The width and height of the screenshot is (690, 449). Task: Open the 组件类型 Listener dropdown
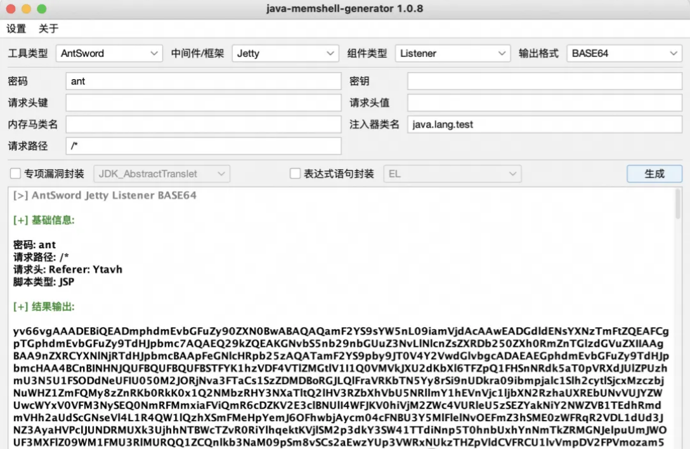452,54
